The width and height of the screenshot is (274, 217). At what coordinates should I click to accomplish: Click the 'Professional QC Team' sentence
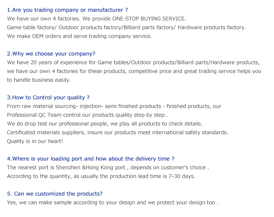(x=87, y=115)
